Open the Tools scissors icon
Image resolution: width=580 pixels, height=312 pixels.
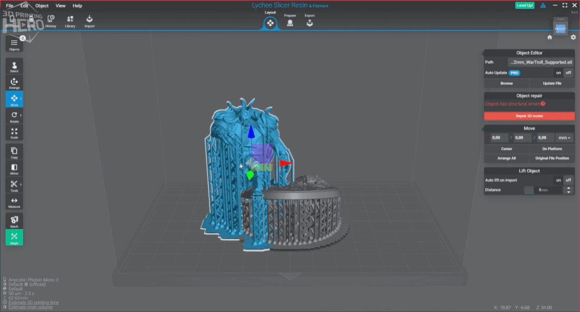coord(14,185)
